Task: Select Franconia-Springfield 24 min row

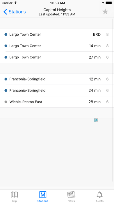Action: point(57,90)
